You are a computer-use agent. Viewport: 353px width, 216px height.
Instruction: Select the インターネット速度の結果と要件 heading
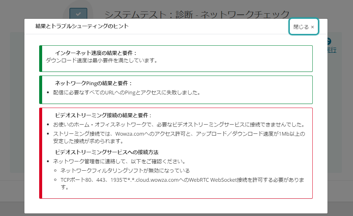coord(96,53)
